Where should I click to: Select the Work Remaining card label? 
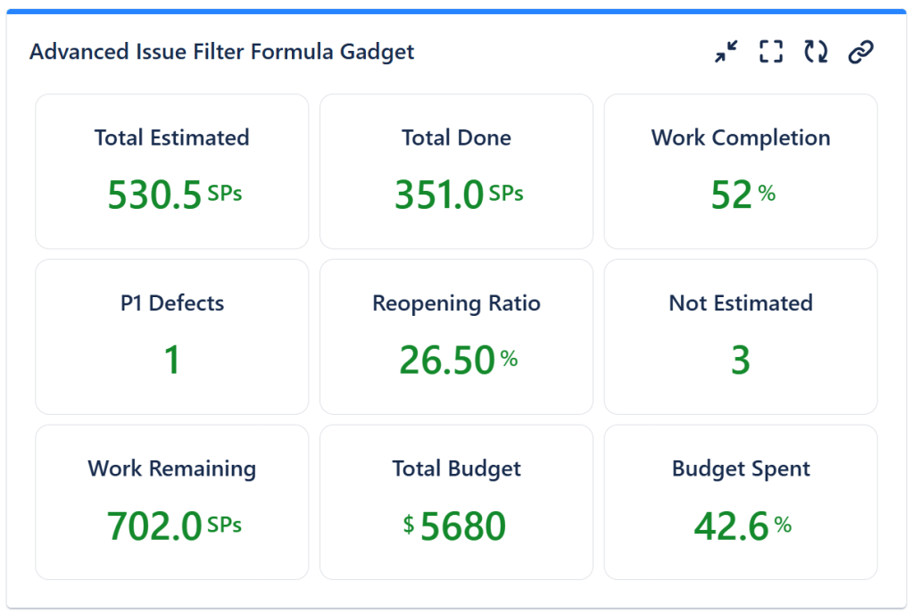click(171, 469)
